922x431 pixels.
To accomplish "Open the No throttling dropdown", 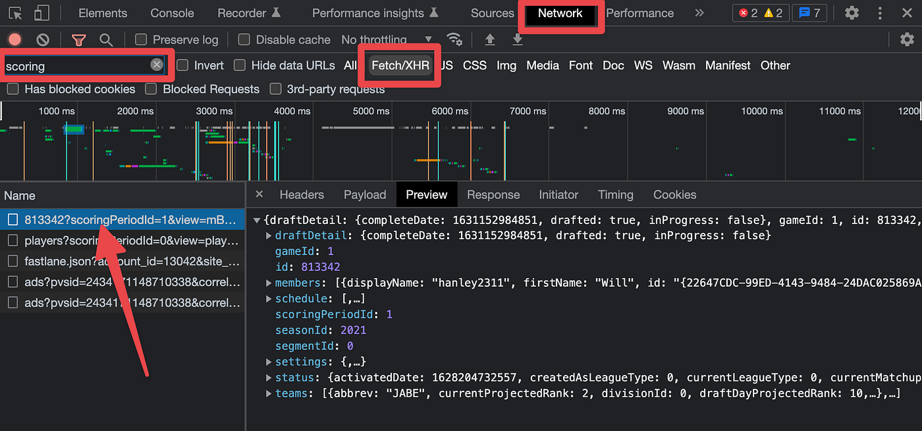I will (x=387, y=40).
